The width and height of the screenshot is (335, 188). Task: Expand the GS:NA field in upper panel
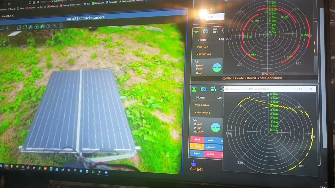coord(203,47)
